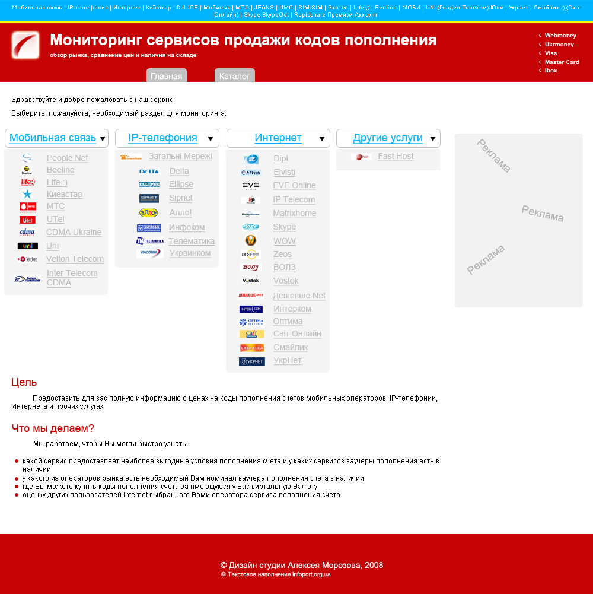Open the Укрвинком link
Image resolution: width=593 pixels, height=594 pixels.
[190, 253]
